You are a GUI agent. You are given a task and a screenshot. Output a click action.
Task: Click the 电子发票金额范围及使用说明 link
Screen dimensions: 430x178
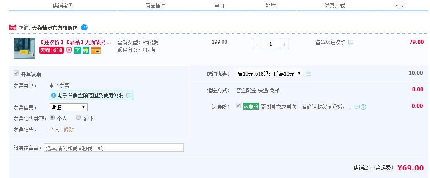pos(90,95)
